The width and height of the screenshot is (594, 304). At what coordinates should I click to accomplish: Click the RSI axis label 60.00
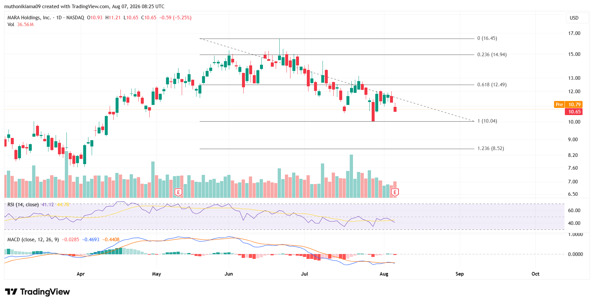(574, 211)
